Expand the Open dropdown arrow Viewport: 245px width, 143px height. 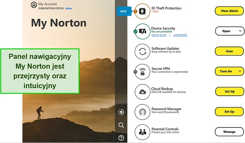point(240,31)
